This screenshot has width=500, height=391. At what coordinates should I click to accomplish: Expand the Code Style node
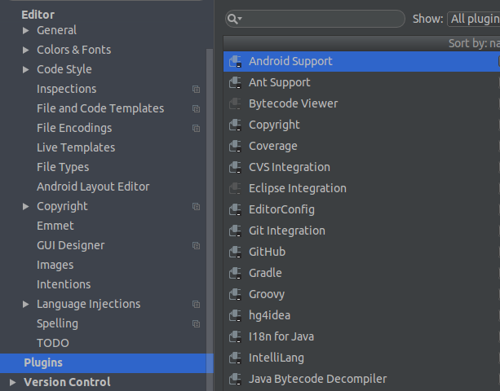coord(26,69)
